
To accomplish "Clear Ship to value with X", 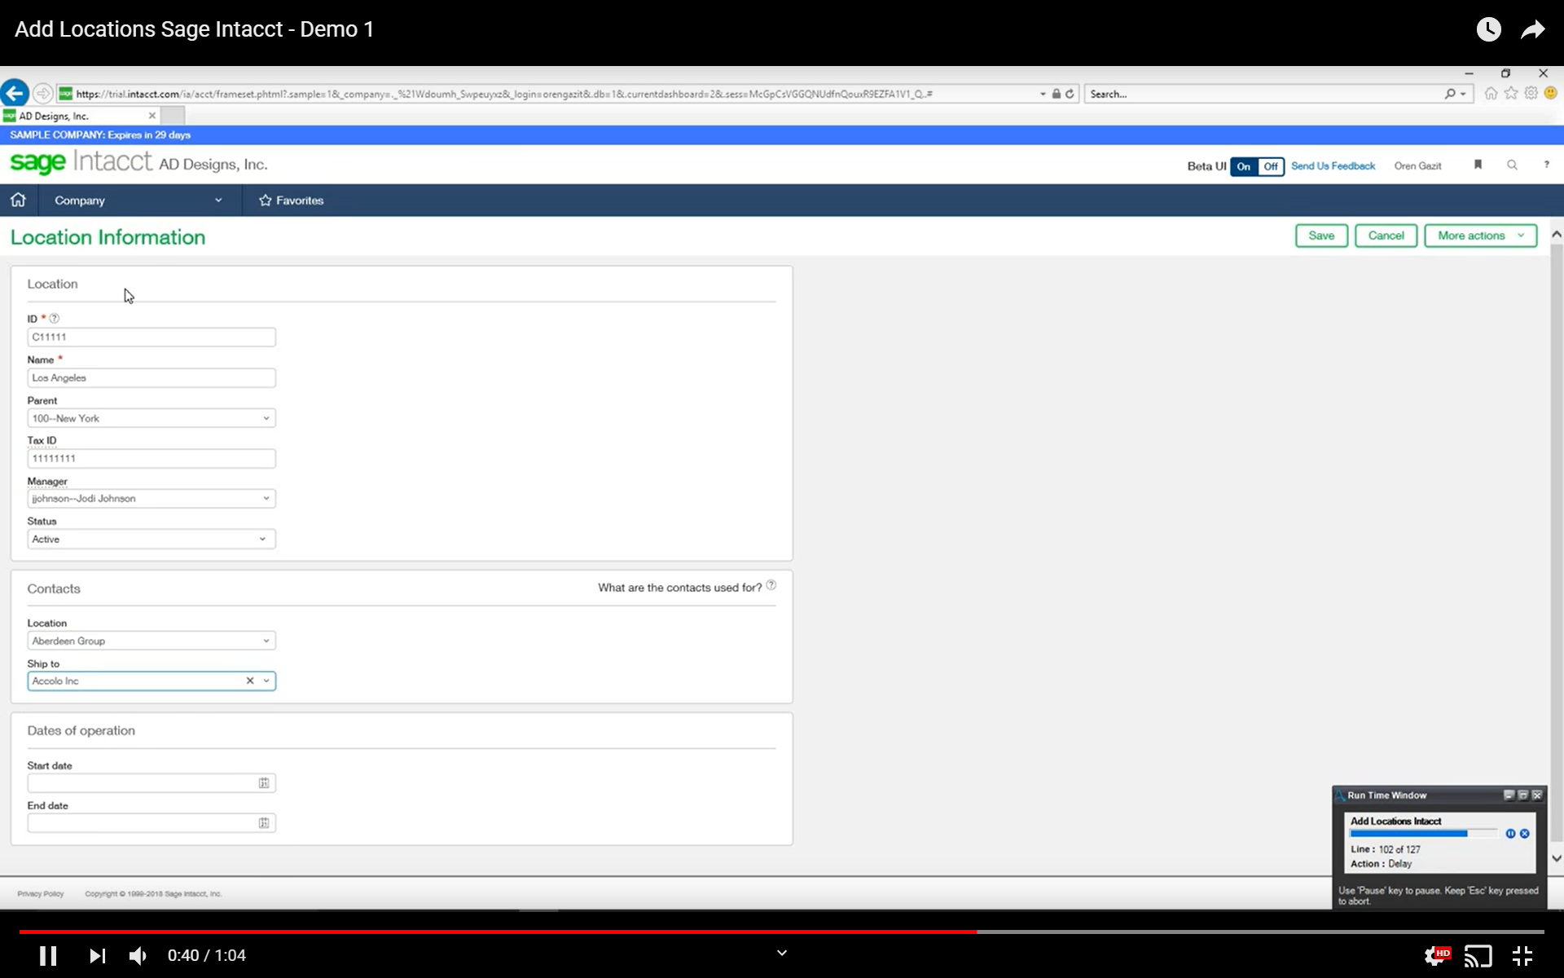I will click(250, 681).
